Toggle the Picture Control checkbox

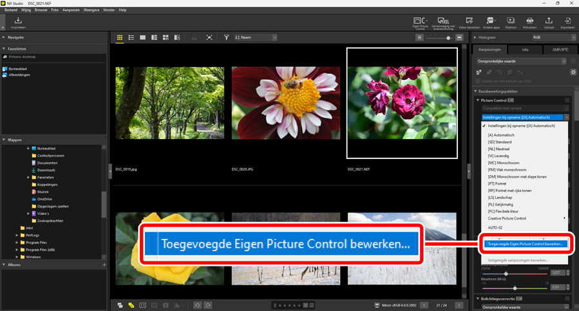[x=567, y=100]
